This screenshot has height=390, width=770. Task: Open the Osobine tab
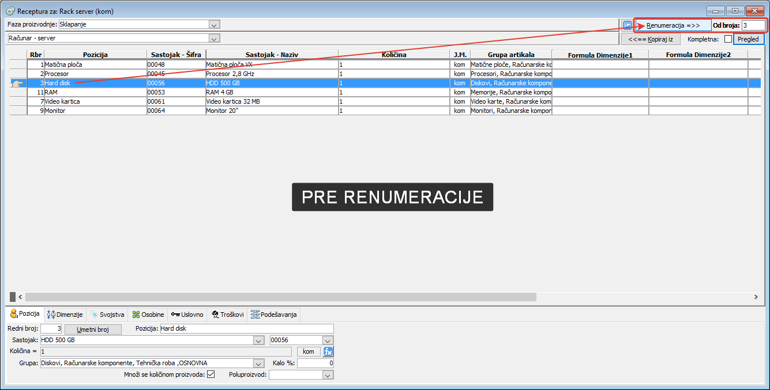148,315
